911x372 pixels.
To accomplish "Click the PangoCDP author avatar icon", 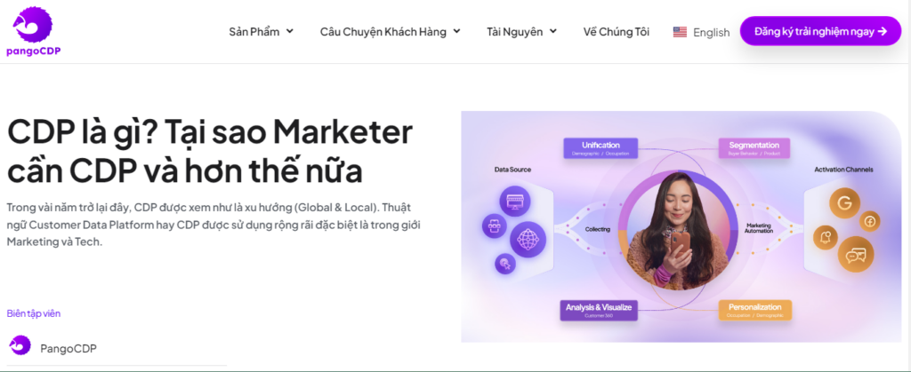I will click(20, 345).
